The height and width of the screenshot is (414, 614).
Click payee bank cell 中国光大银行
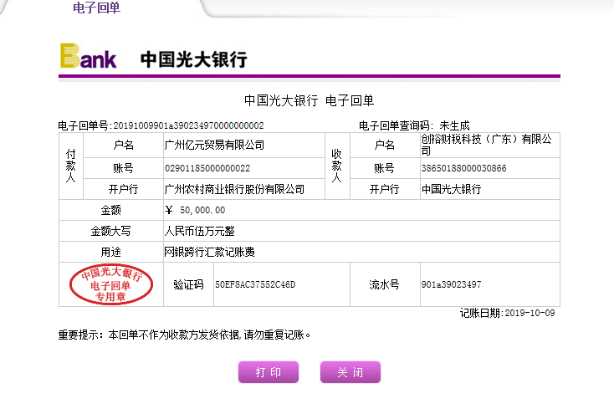490,189
